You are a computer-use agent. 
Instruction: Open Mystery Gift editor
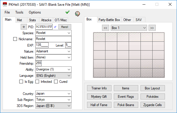[x=99, y=97]
